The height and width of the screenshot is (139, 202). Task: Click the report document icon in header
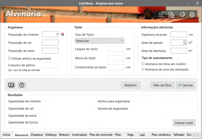(171, 15)
